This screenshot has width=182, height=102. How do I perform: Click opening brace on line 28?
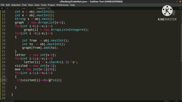point(16,76)
